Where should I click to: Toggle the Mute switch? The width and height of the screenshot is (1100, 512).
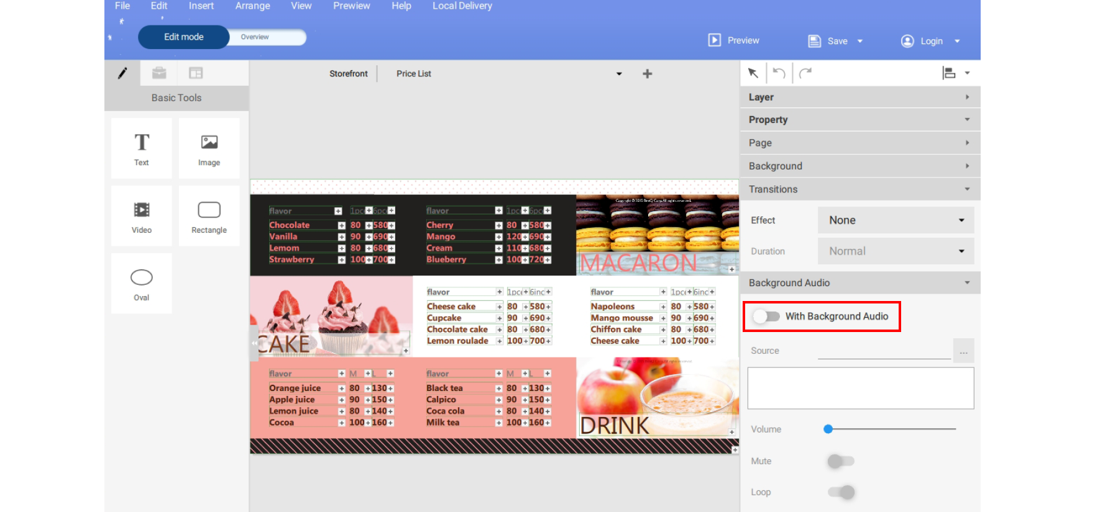(x=841, y=461)
